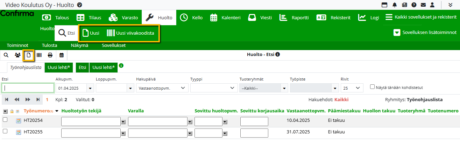This screenshot has width=460, height=167.
Task: Open the Hakupäivä dropdown
Action: click(162, 88)
